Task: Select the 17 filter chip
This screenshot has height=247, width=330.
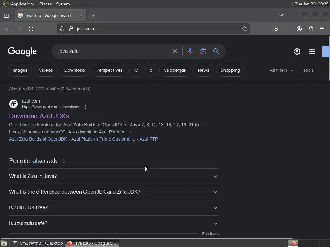Action: pyautogui.click(x=136, y=70)
